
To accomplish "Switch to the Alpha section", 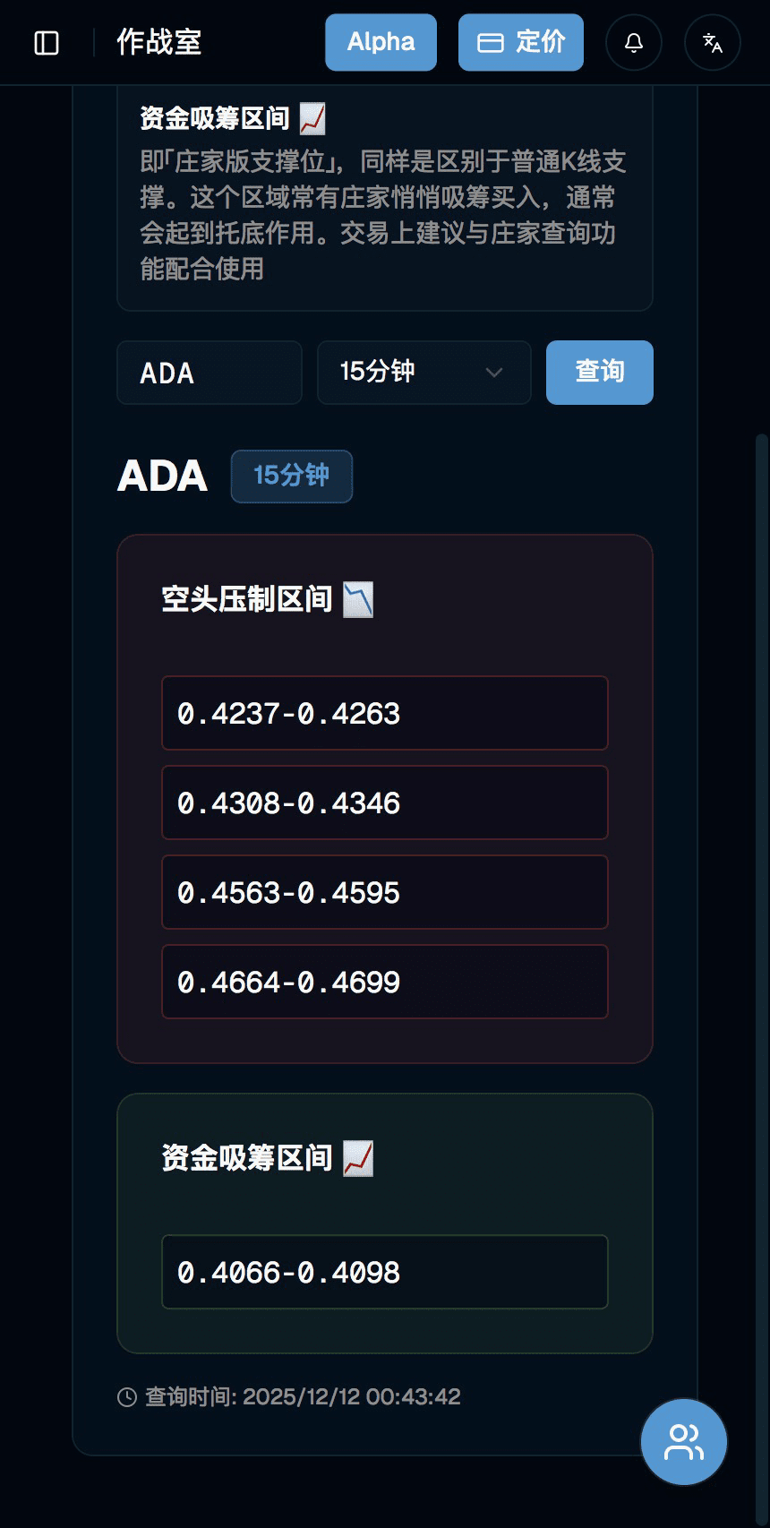I will tap(381, 42).
